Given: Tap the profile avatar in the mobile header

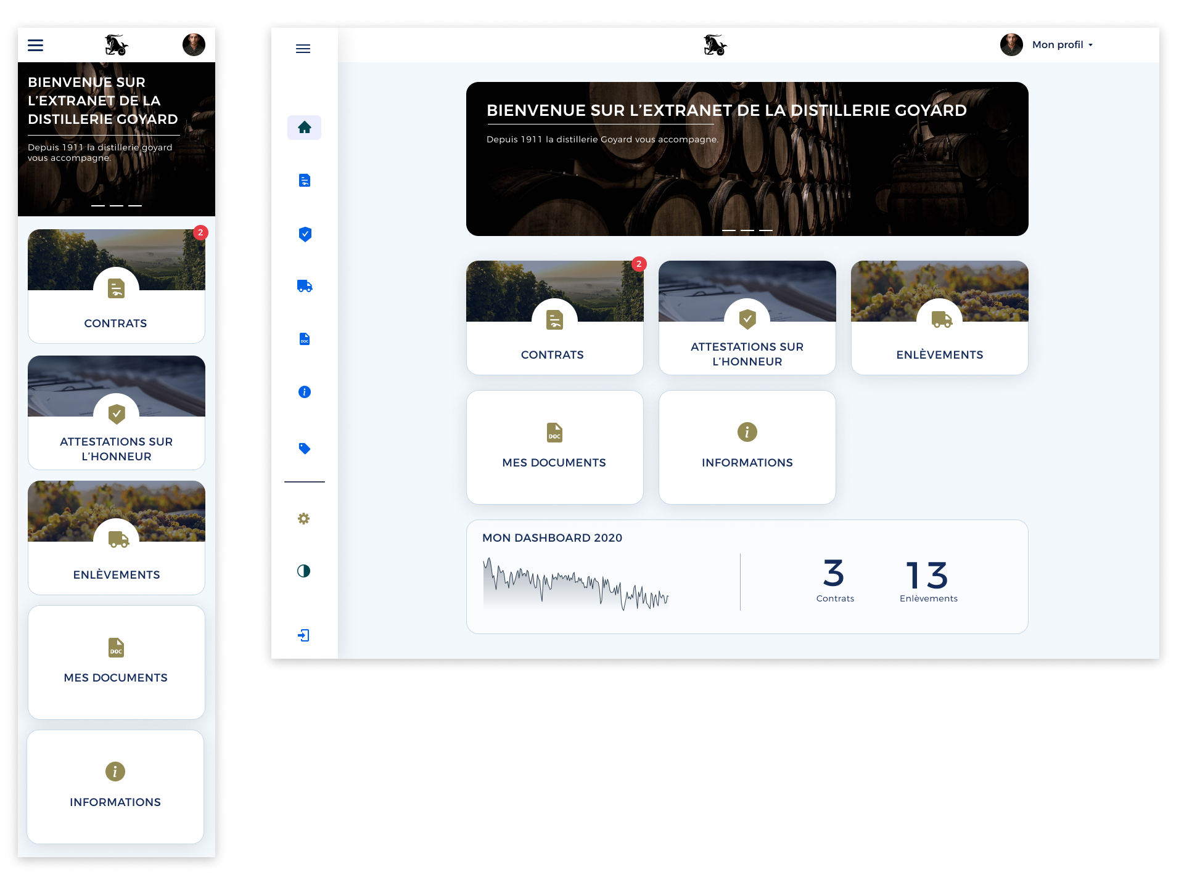Looking at the screenshot, I should pos(194,45).
